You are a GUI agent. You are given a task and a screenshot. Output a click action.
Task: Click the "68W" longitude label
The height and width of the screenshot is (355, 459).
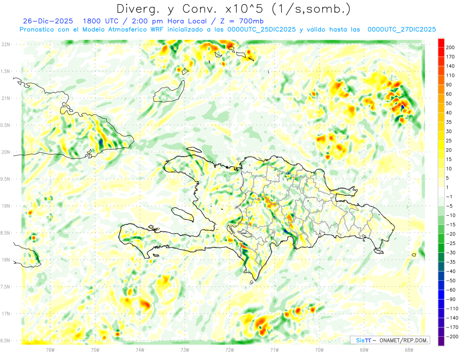tap(409, 350)
